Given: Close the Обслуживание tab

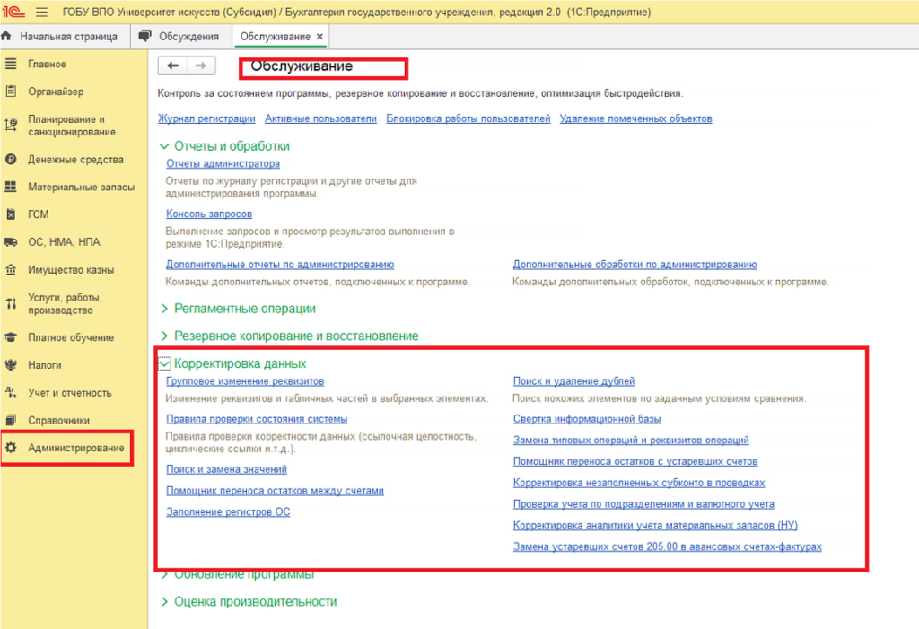Looking at the screenshot, I should pyautogui.click(x=320, y=37).
